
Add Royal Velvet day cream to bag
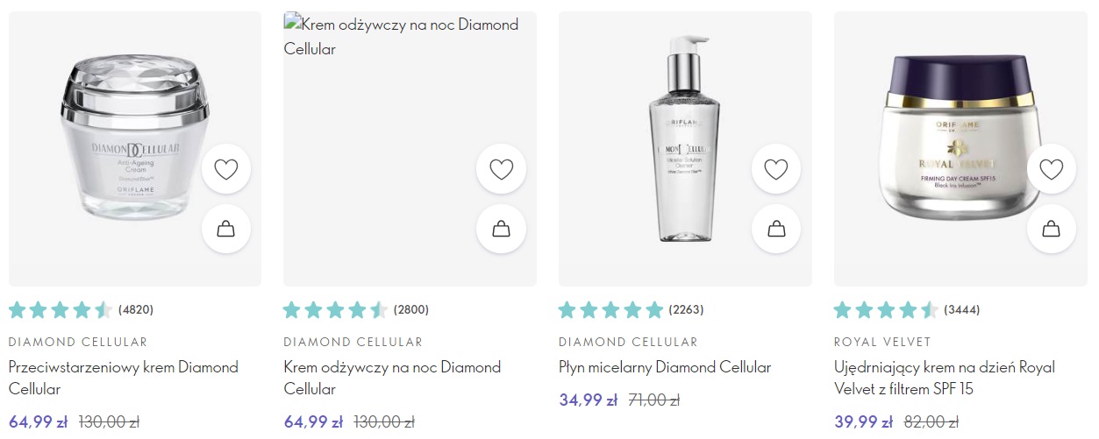tap(1051, 230)
